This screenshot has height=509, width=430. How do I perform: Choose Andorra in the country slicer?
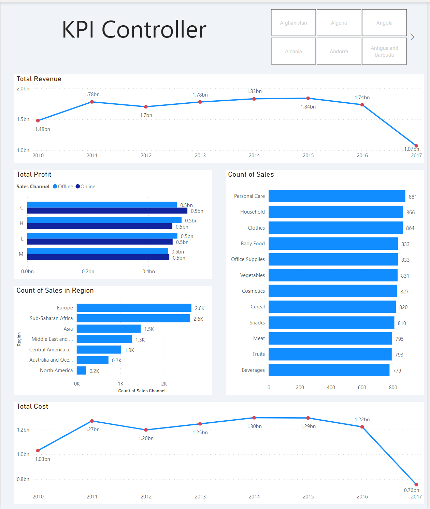point(339,51)
